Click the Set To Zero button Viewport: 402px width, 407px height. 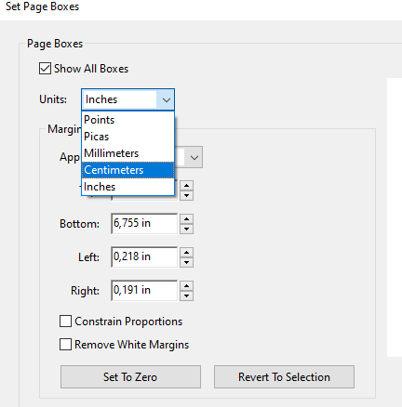[130, 377]
